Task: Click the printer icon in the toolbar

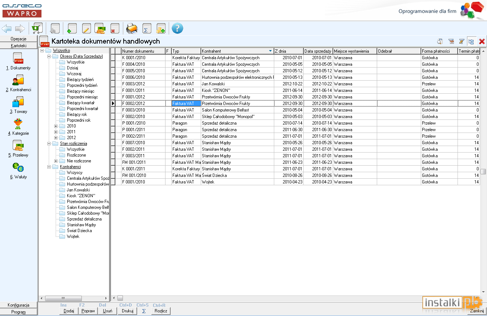Action: (132, 28)
